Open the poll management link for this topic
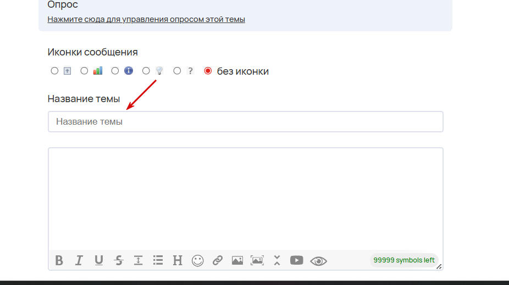The width and height of the screenshot is (509, 285). [x=146, y=19]
